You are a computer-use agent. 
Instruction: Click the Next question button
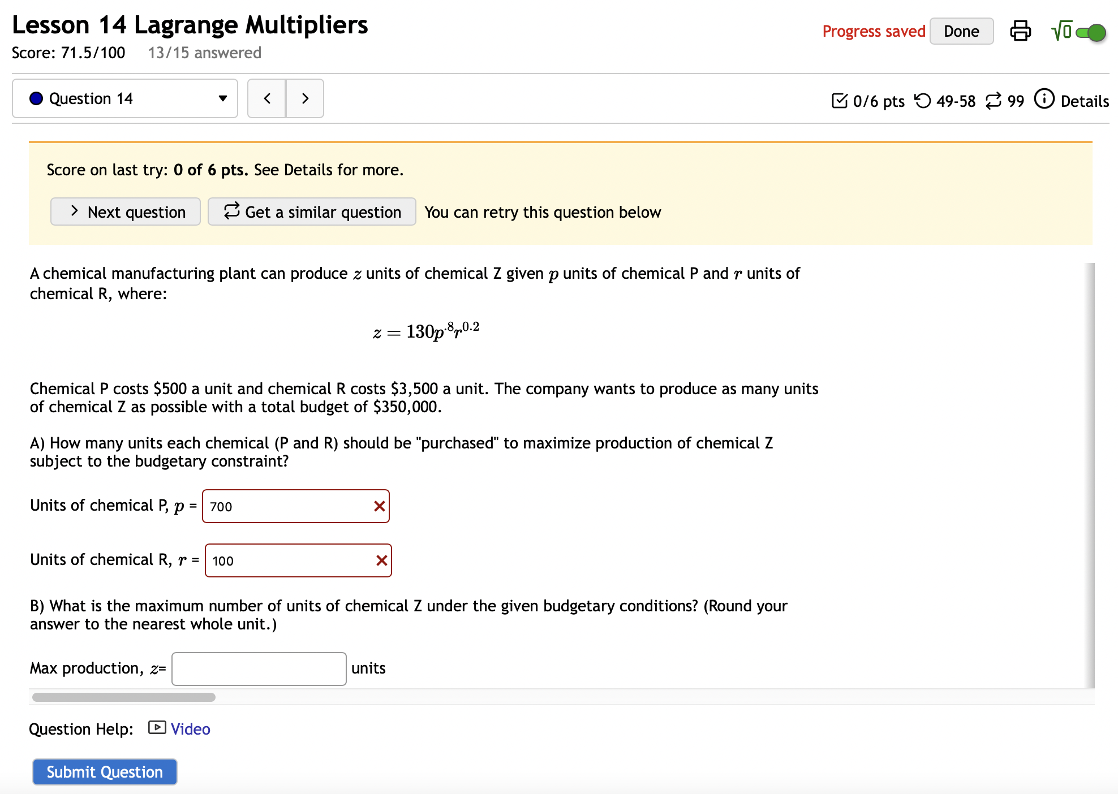(x=125, y=212)
